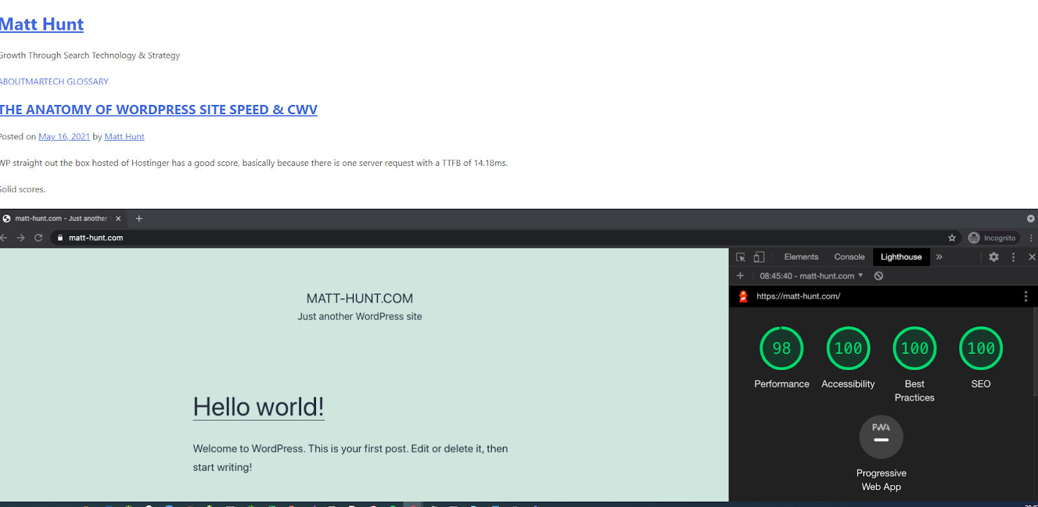1038x507 pixels.
Task: Click the https://matt-hunt.com/ report URL
Action: point(798,296)
